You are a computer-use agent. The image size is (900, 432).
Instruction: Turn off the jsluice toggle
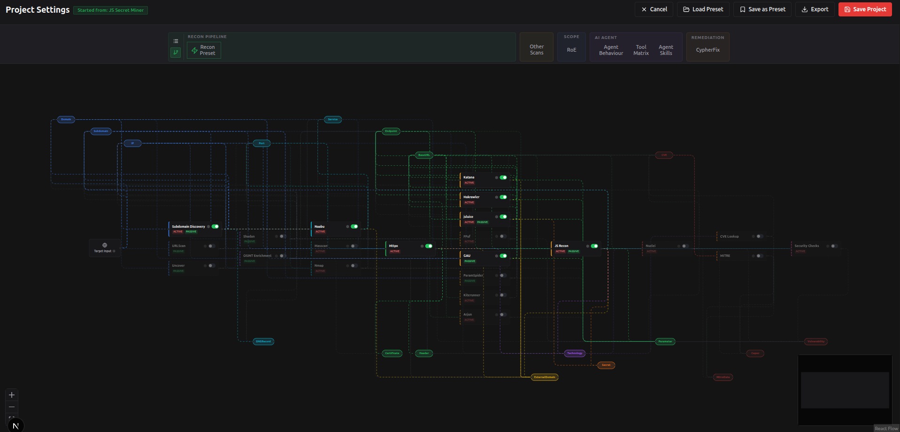point(503,217)
